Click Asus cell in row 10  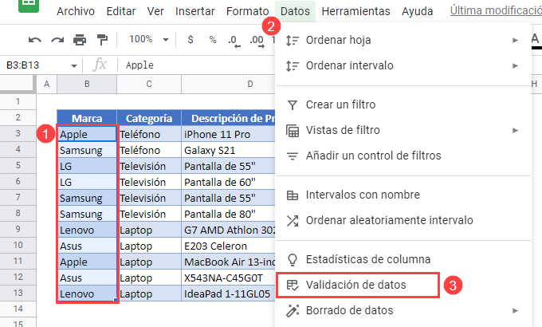87,246
